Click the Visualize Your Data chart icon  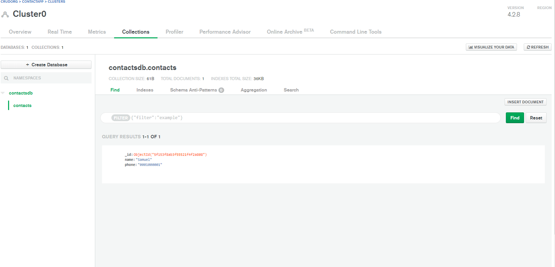pos(471,47)
